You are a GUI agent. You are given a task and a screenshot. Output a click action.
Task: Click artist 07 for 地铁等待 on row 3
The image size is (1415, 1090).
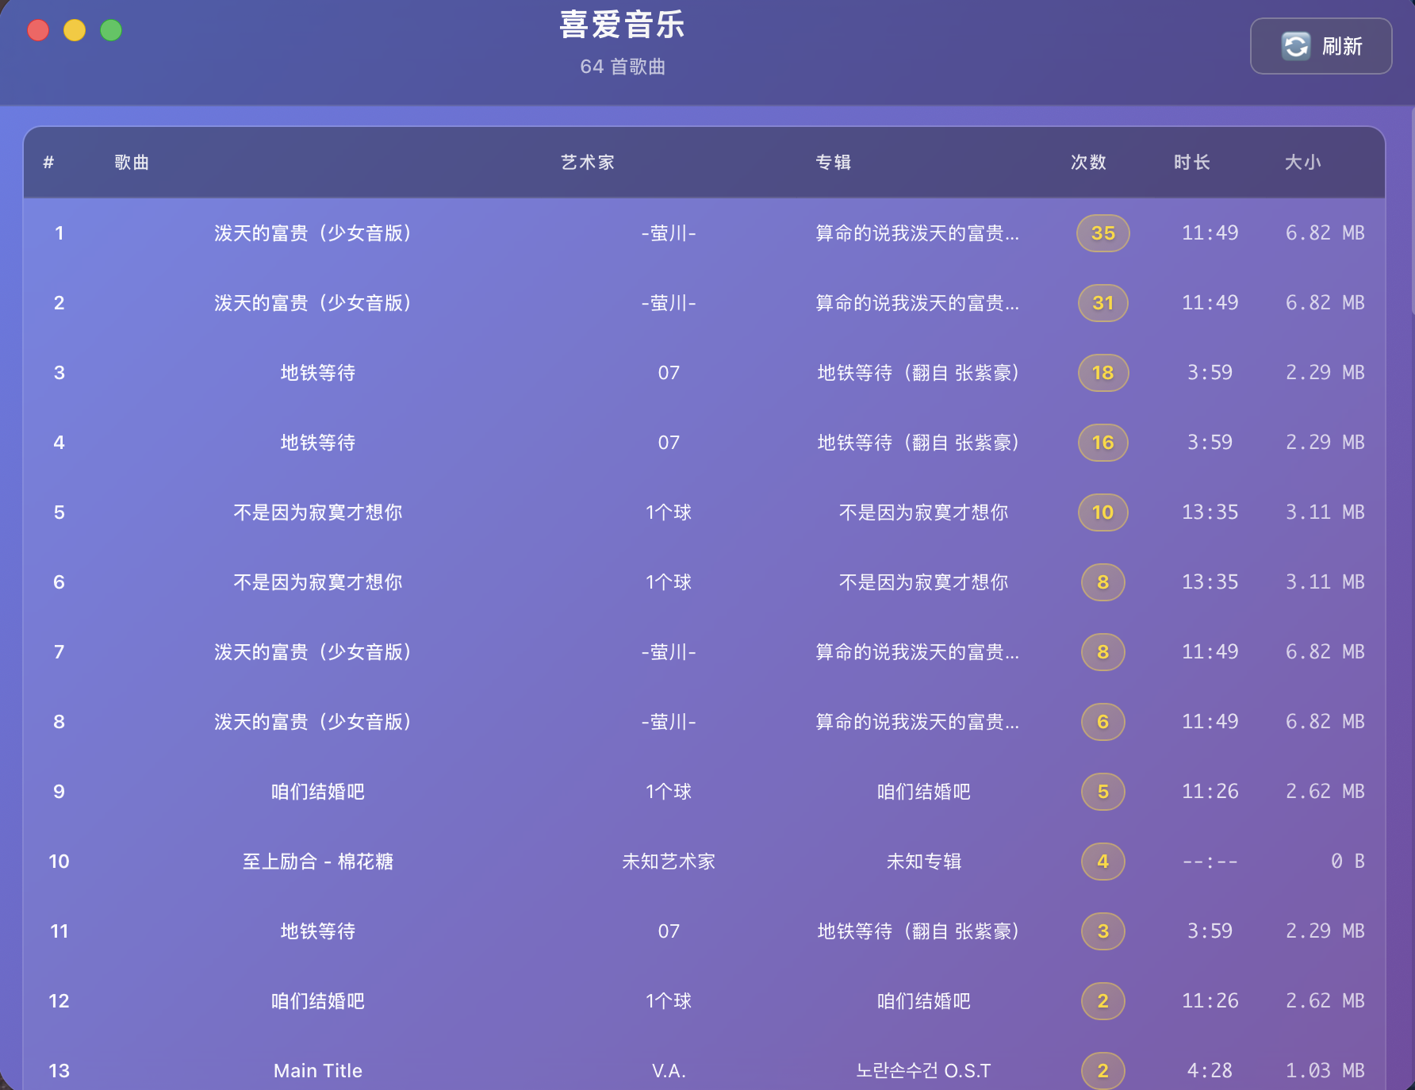pos(669,372)
